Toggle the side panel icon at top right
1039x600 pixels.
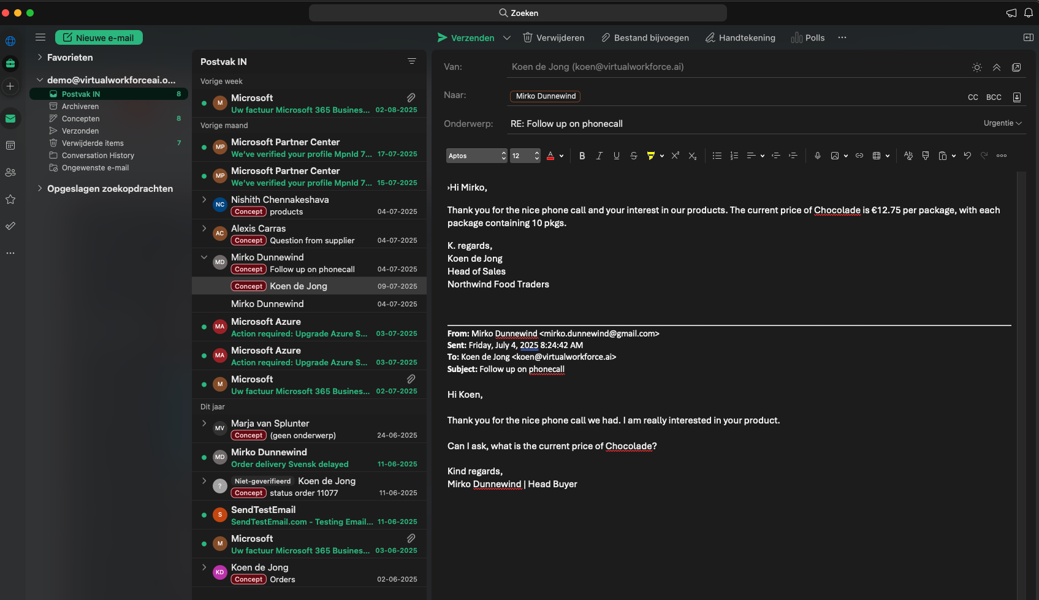pyautogui.click(x=1029, y=37)
